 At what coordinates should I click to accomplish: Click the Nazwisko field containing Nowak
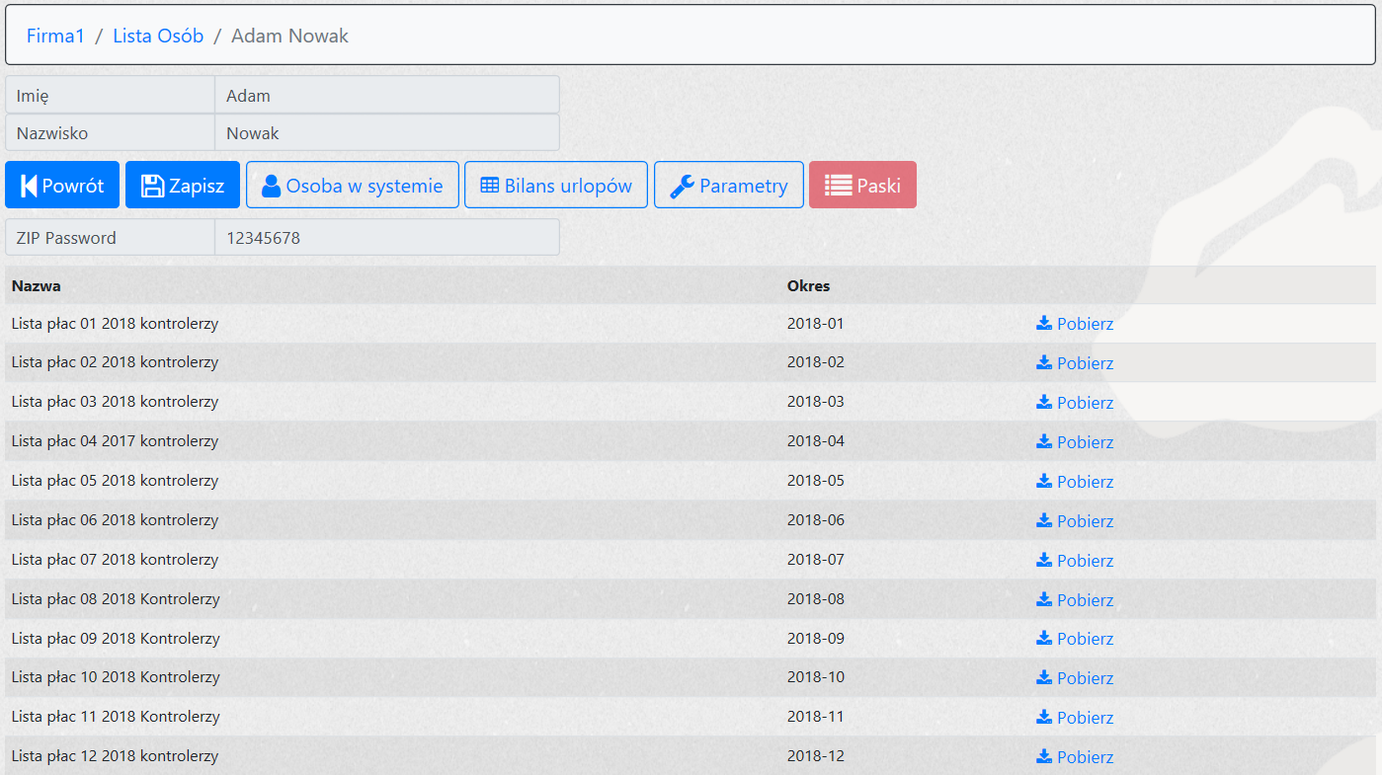(385, 133)
